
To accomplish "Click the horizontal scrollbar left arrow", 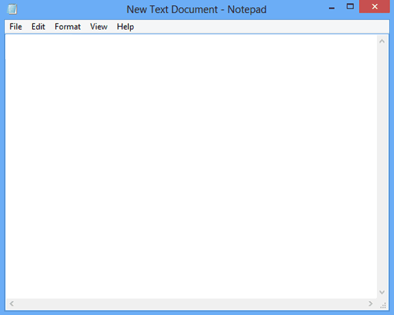I will (x=11, y=304).
